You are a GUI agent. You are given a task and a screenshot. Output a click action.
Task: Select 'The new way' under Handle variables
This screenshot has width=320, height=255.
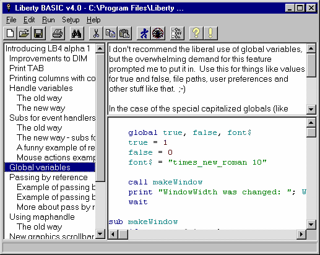pyautogui.click(x=41, y=108)
